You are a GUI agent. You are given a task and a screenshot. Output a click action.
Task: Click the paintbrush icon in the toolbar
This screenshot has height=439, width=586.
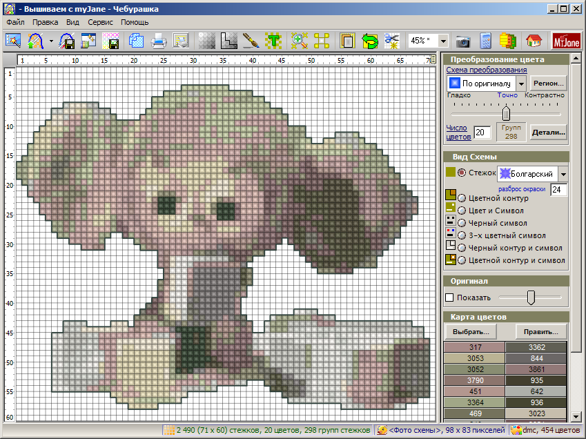[x=251, y=41]
